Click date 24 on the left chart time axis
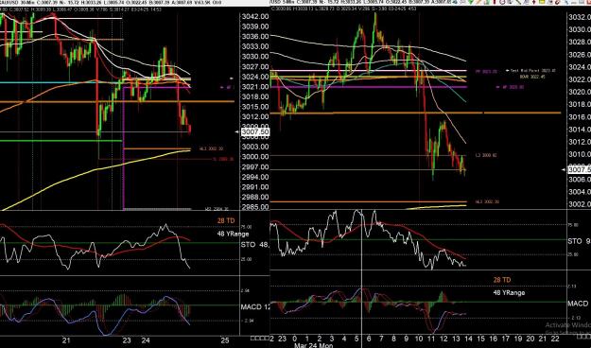The image size is (591, 348). point(146,340)
